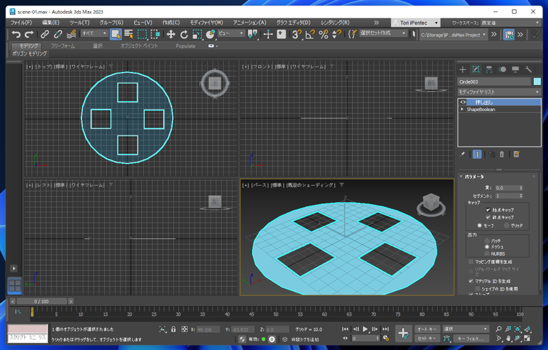Open the Utilities wrench panel tab
Viewport: 548px width, 350px height.
[x=528, y=69]
